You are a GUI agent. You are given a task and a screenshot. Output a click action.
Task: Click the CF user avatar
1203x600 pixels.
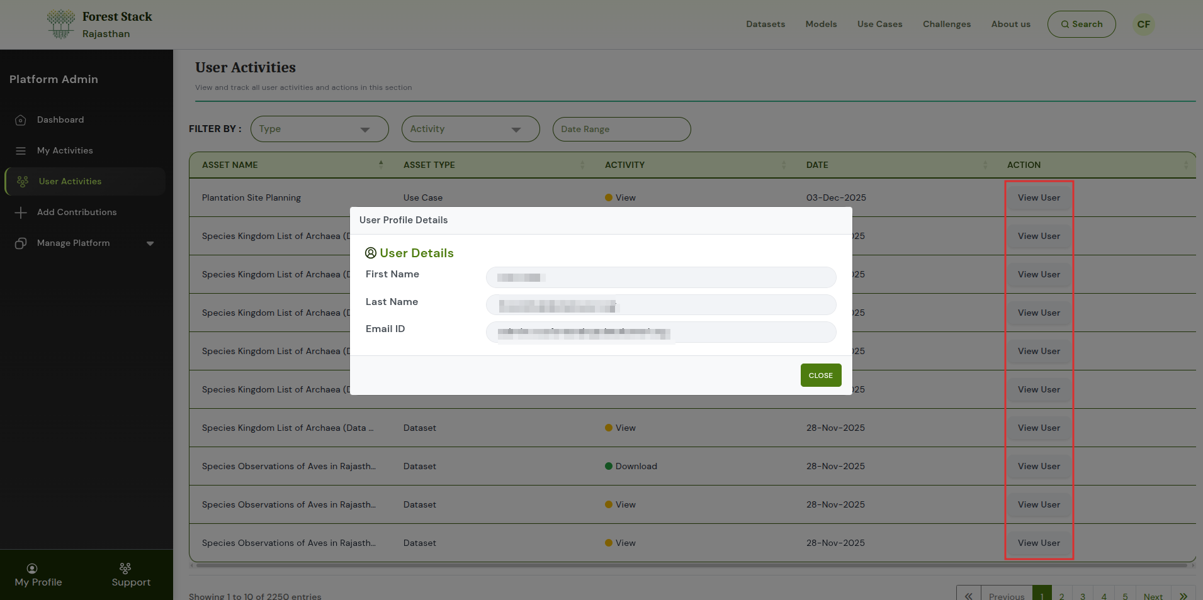pos(1143,25)
